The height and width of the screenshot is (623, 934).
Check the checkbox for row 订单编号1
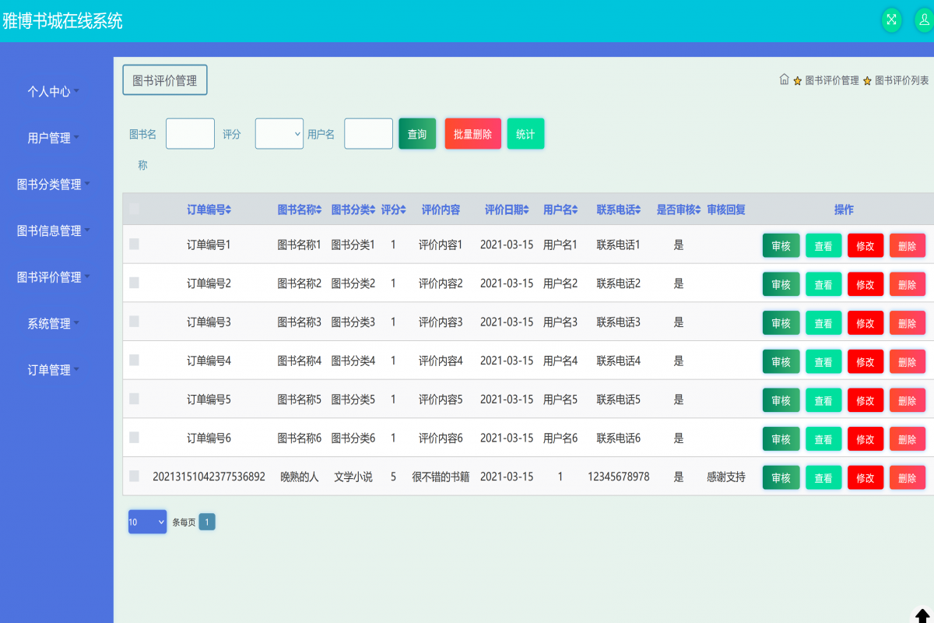[x=133, y=245]
